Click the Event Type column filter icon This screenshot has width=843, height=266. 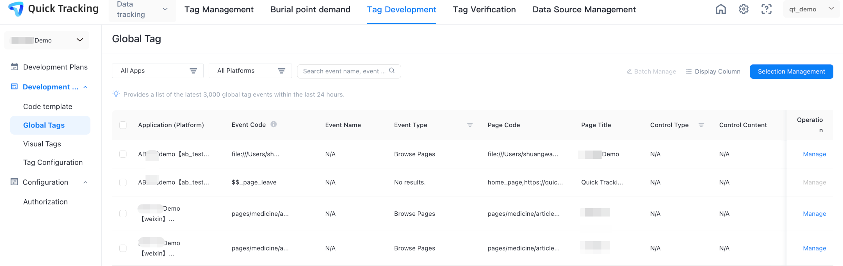[x=470, y=125]
